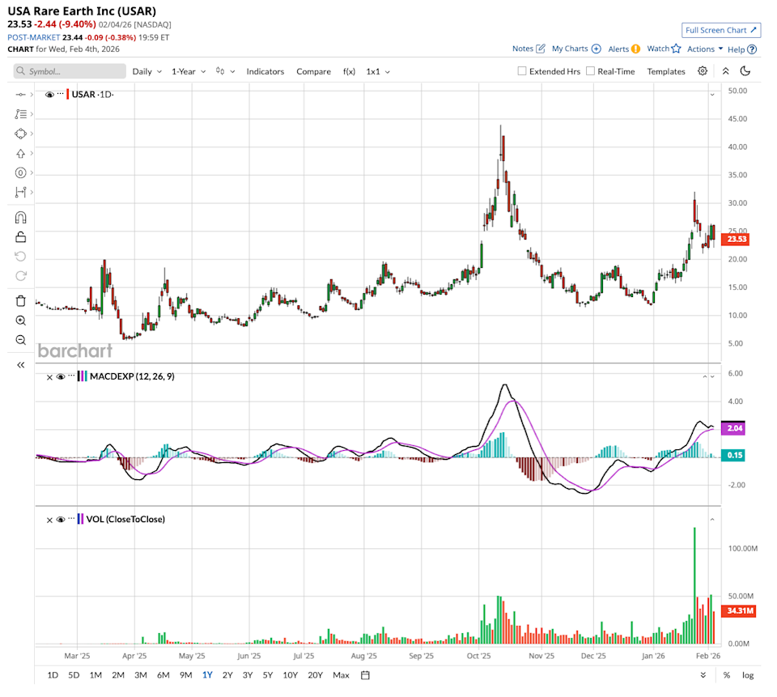Undo the last chart action
Screen dimensions: 777x697
point(20,257)
